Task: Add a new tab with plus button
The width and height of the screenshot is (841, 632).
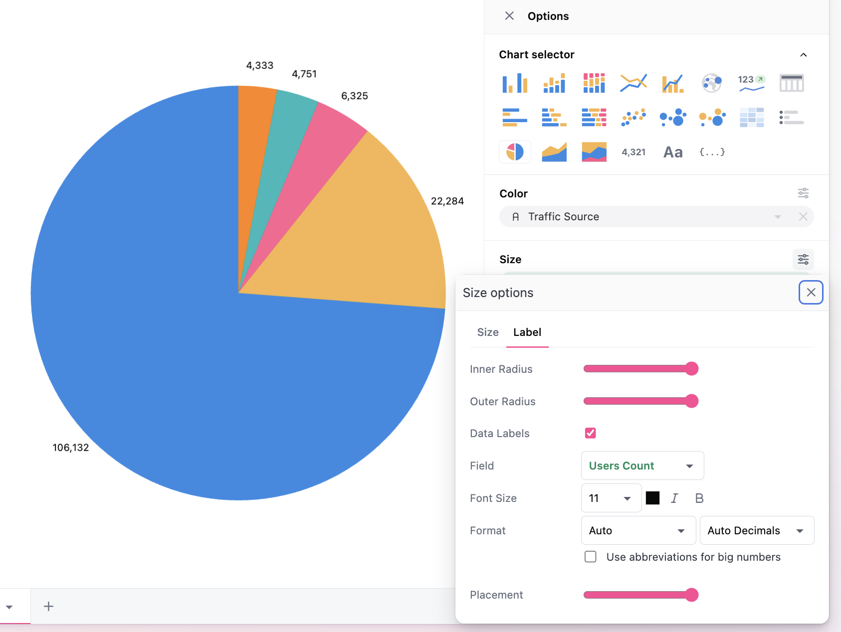Action: click(48, 606)
